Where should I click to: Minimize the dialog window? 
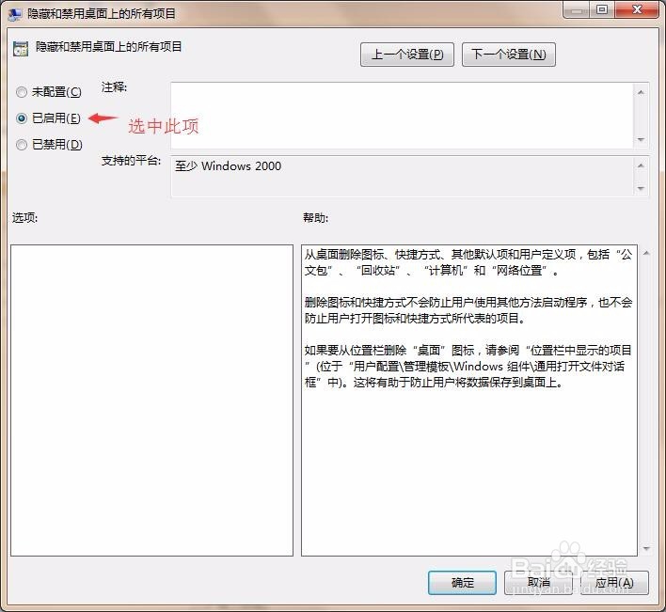(577, 9)
